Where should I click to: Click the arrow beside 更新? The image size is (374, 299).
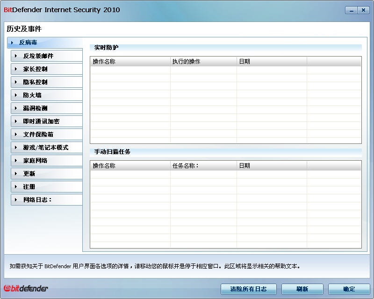click(x=16, y=174)
